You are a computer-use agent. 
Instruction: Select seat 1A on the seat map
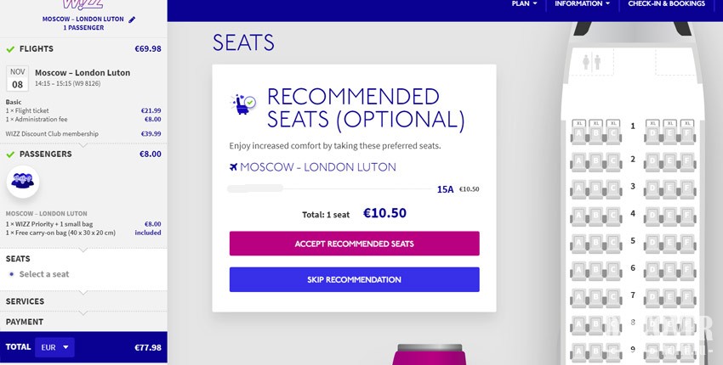[x=580, y=132]
